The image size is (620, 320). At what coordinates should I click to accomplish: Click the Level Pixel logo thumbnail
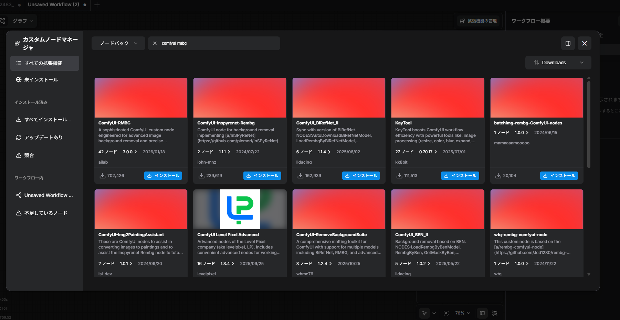coord(240,209)
